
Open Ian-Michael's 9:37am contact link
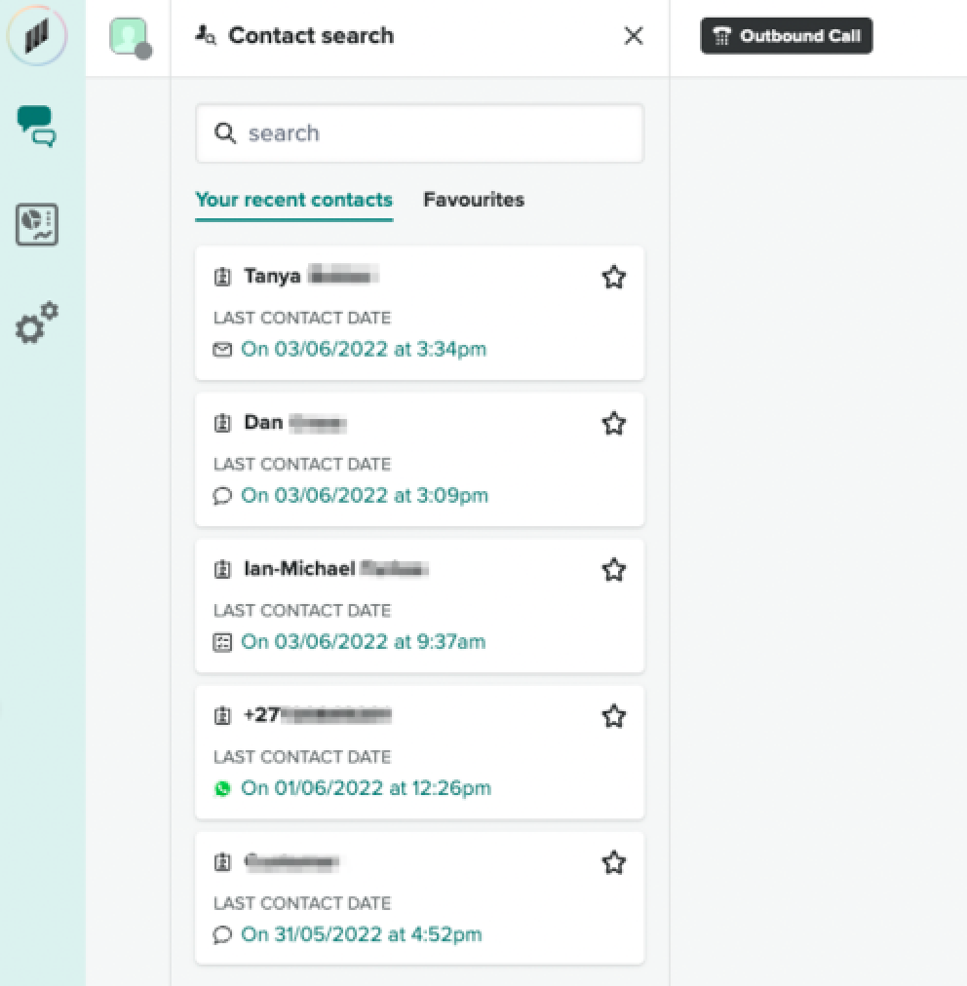click(363, 642)
